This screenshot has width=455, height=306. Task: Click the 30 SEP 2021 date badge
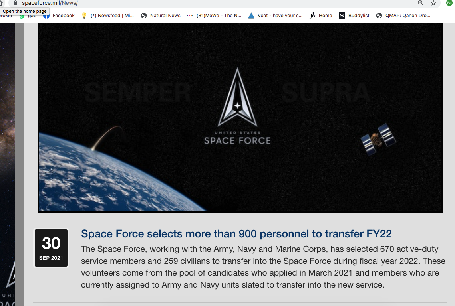(x=51, y=248)
